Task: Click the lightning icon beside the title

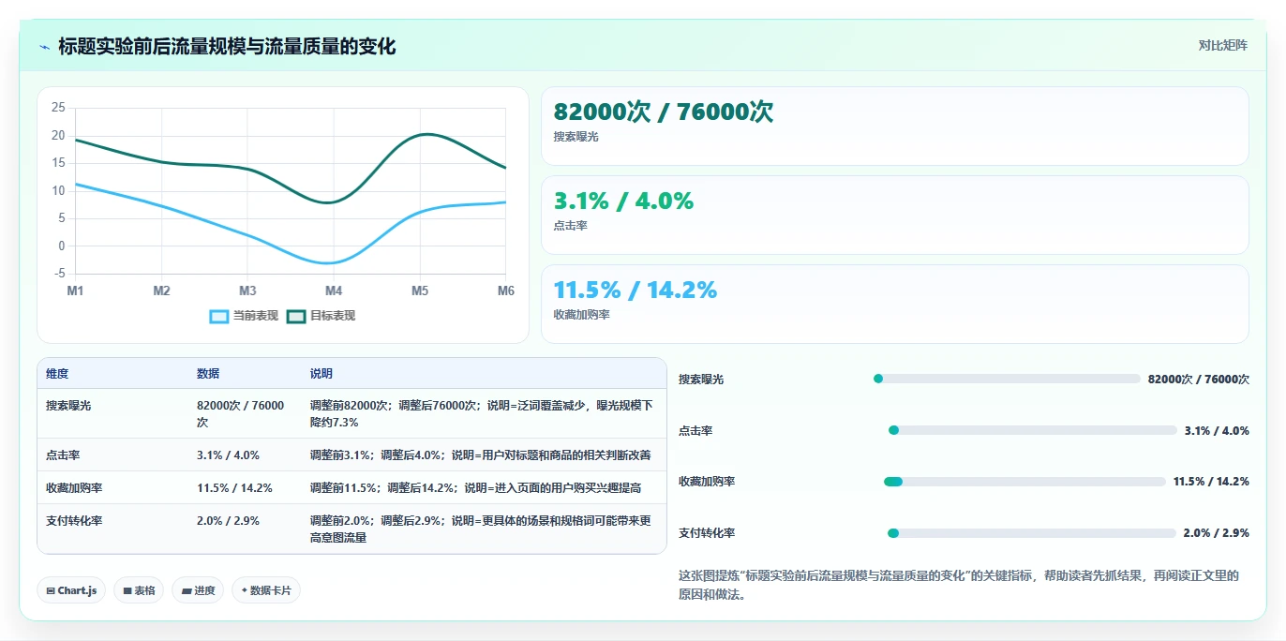Action: 44,47
